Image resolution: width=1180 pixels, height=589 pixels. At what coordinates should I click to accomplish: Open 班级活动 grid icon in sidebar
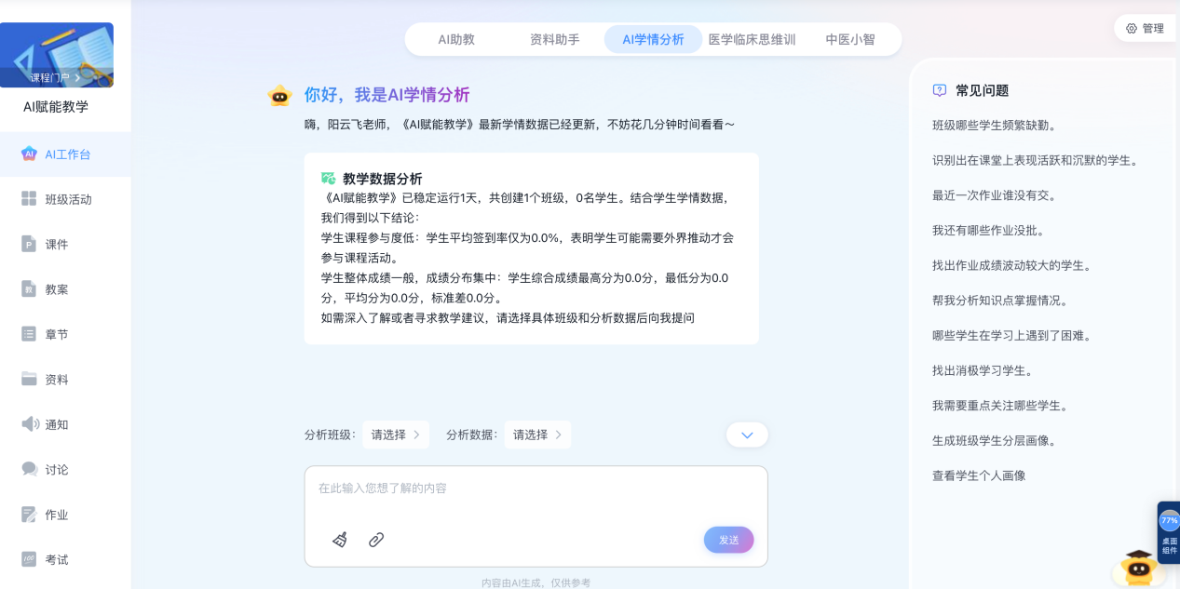[29, 199]
